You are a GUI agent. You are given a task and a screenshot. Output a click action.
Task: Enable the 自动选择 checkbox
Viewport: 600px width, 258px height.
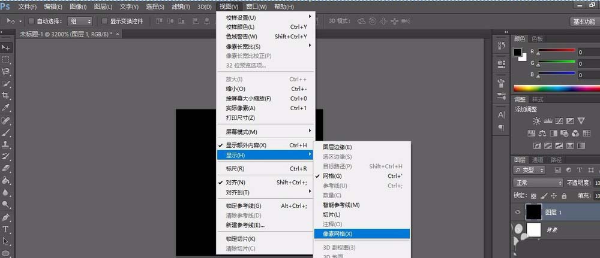click(x=31, y=22)
